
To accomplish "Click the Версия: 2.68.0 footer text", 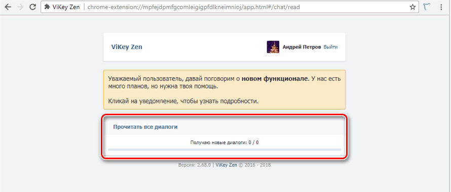I will click(195, 165).
